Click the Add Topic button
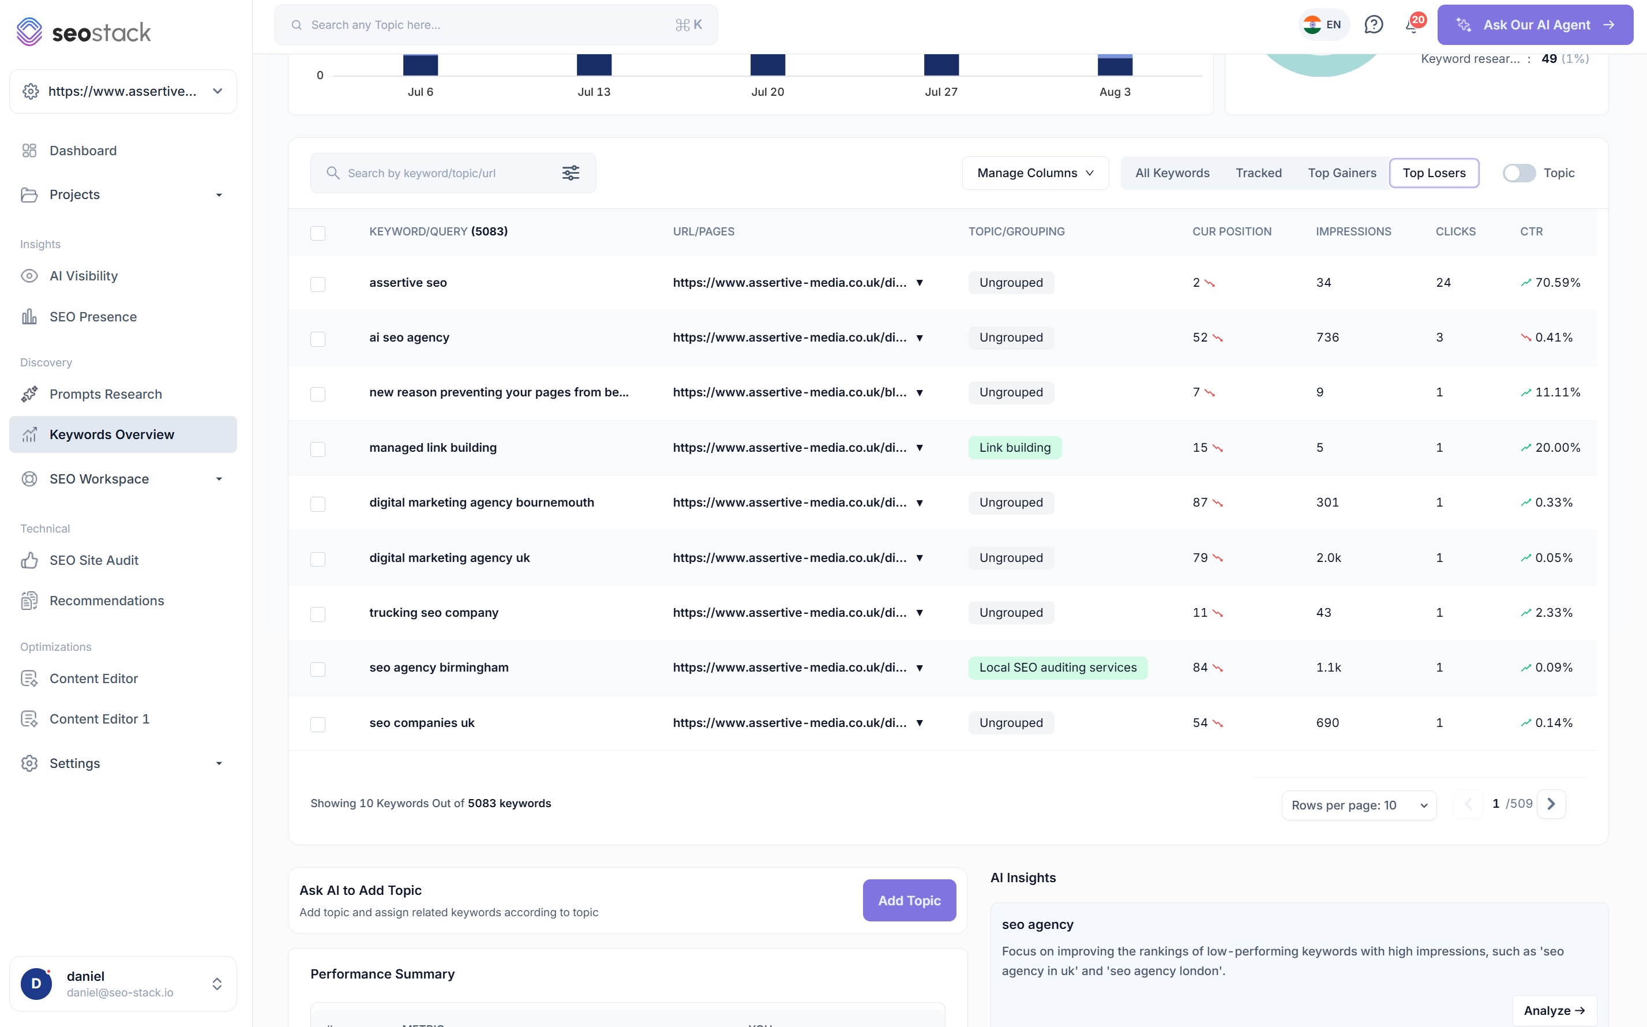 pyautogui.click(x=909, y=901)
